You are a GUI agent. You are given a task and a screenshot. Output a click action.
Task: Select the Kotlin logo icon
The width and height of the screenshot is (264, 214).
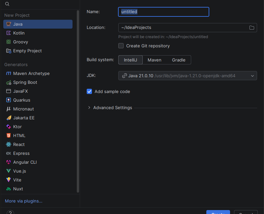point(9,33)
